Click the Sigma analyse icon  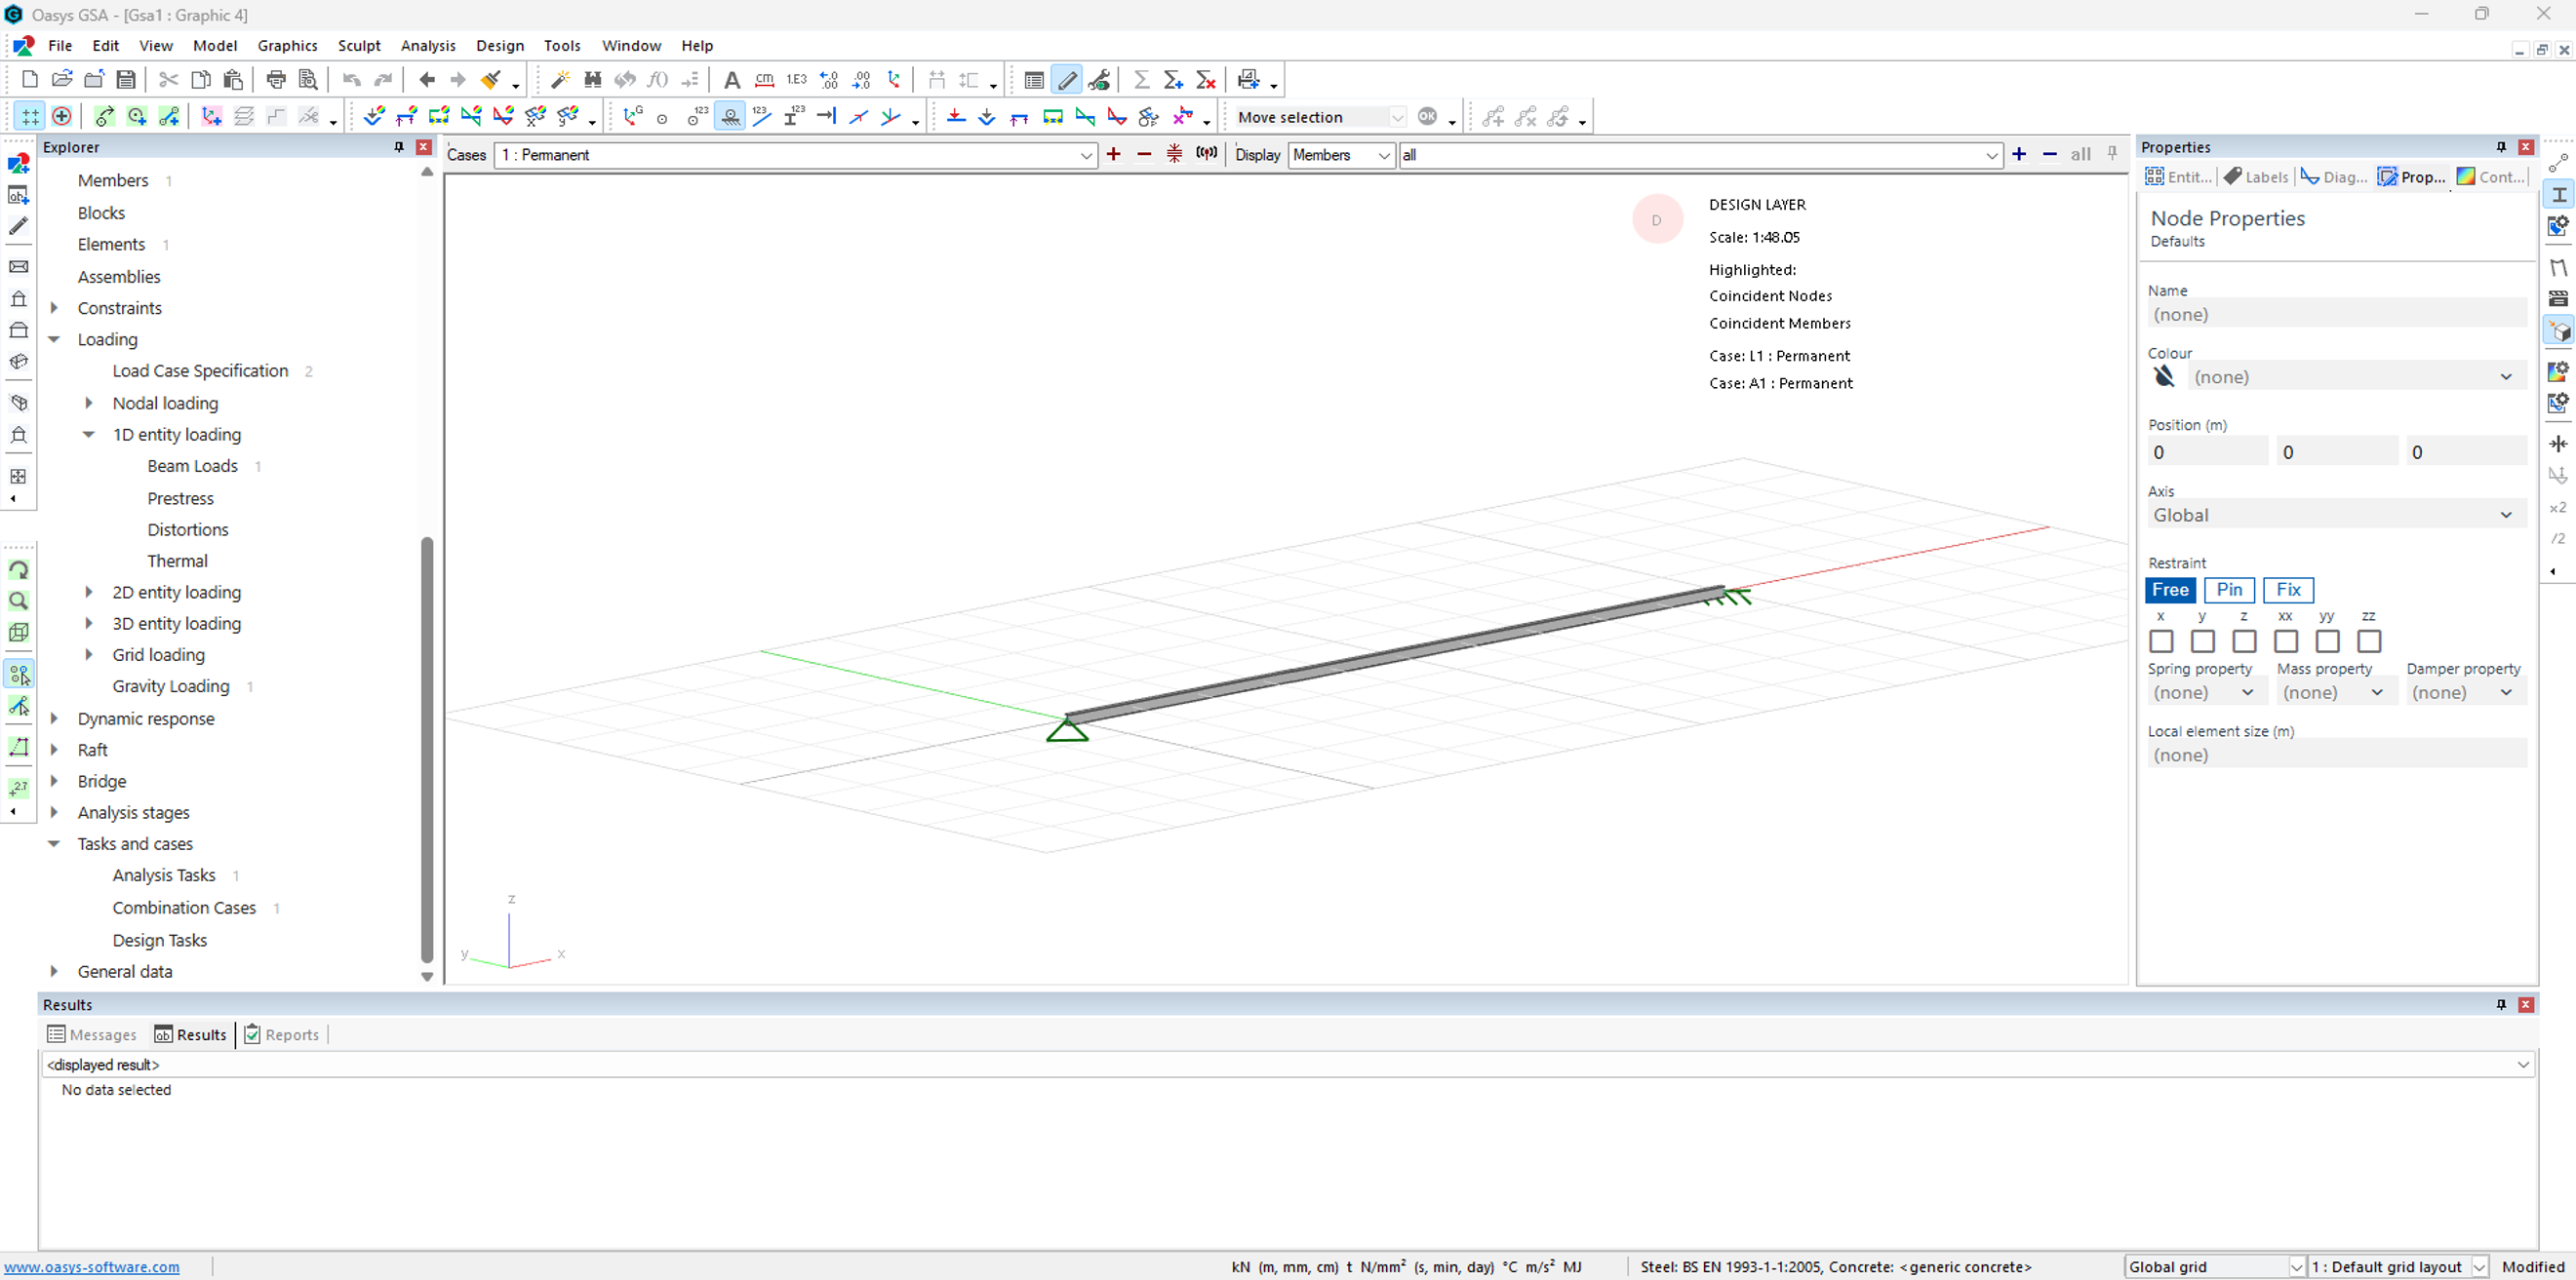coord(1141,80)
